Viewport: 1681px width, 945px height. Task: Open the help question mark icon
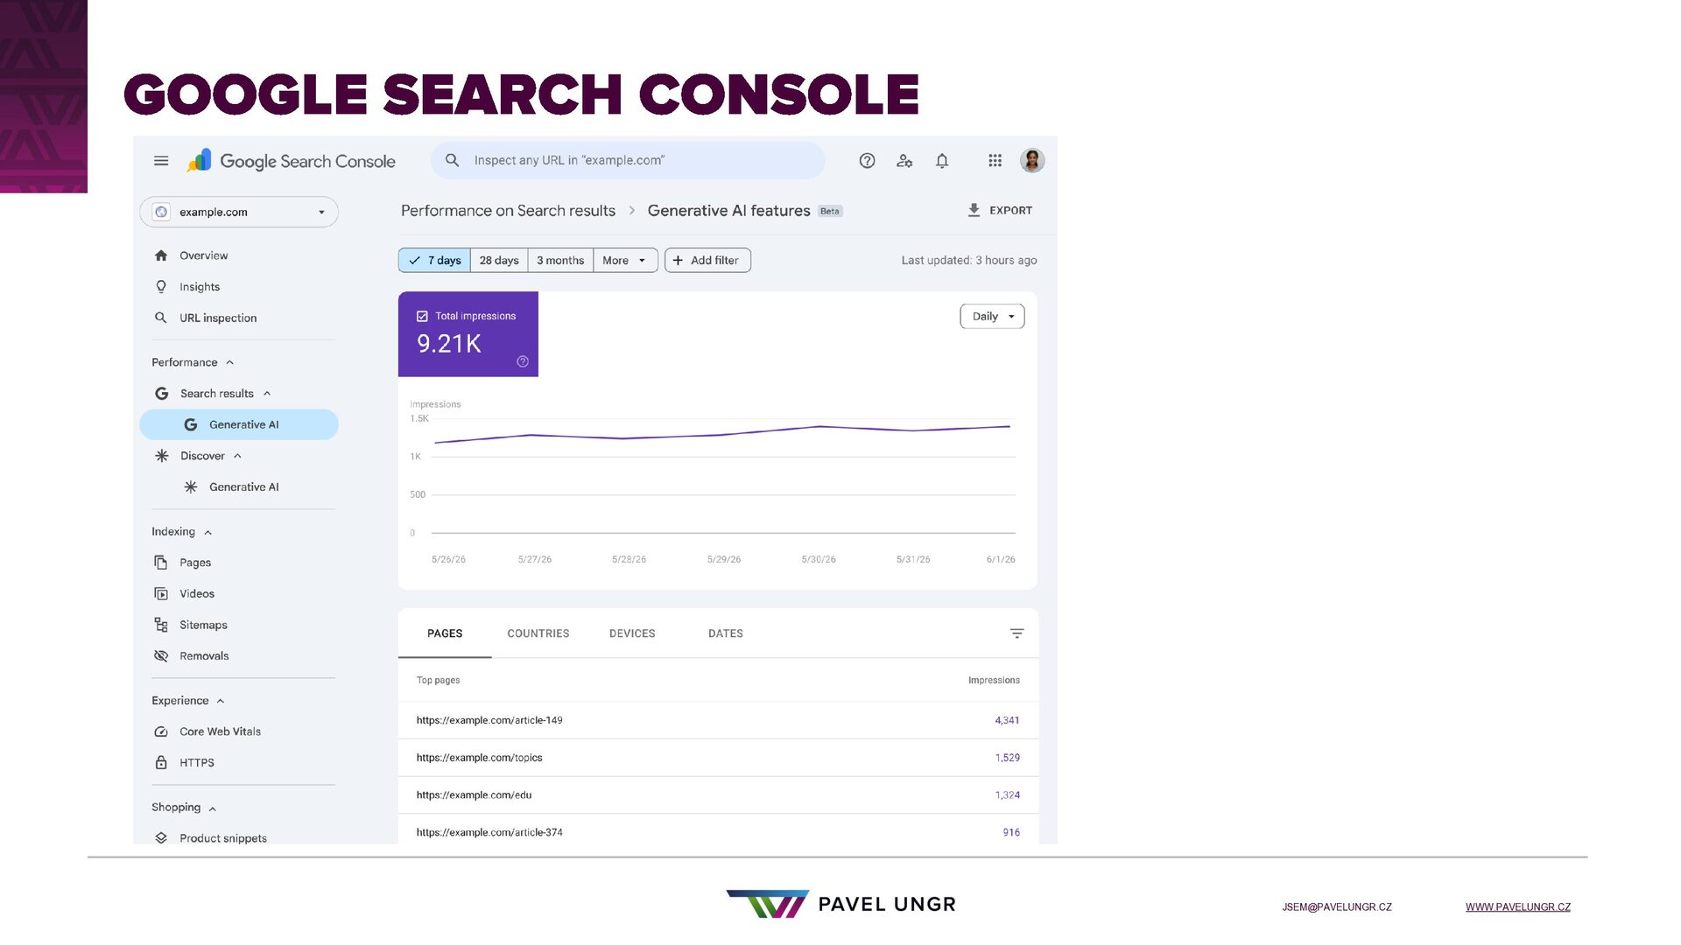pos(867,161)
